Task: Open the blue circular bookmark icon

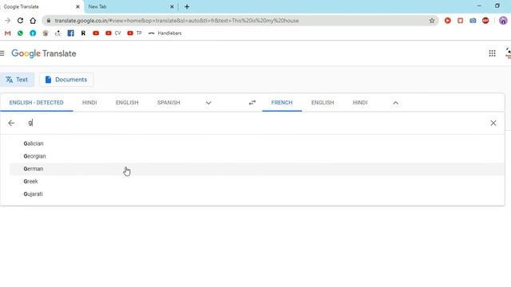Action: [x=33, y=33]
